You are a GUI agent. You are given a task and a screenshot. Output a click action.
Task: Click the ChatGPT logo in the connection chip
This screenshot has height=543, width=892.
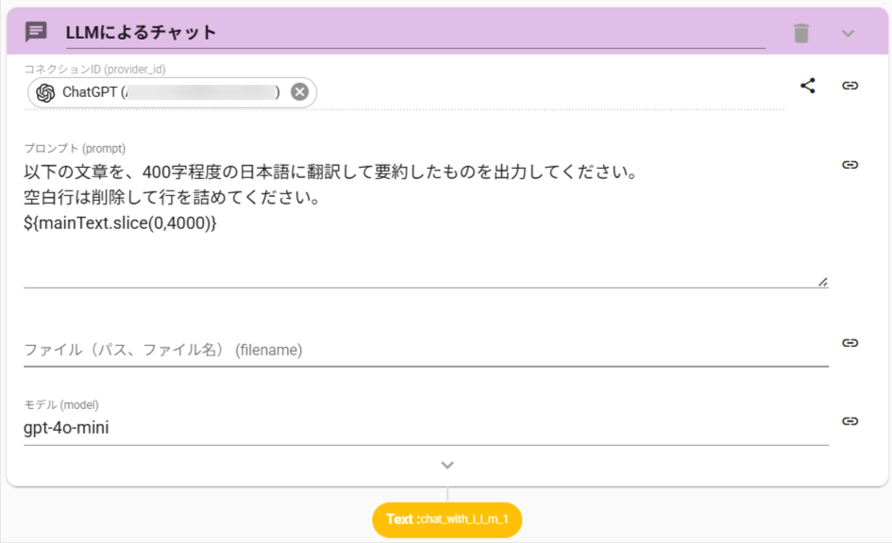coord(45,92)
